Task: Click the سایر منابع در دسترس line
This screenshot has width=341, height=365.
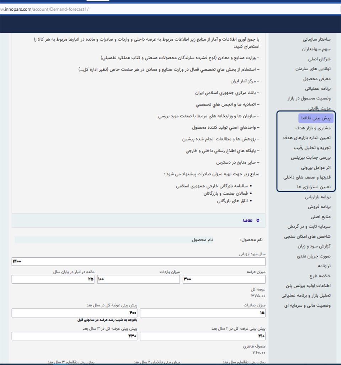Action: tap(238, 163)
